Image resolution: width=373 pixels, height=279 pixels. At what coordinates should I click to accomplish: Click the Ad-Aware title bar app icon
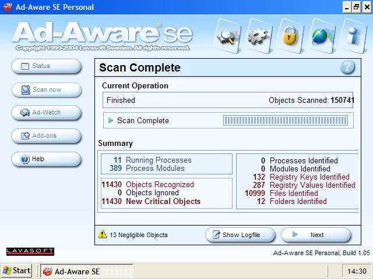coord(8,7)
